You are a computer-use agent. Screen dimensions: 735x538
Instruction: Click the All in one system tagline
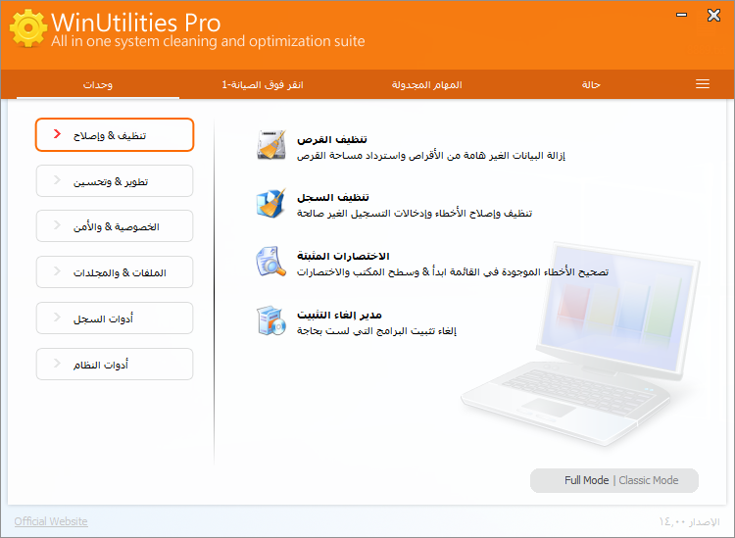point(208,41)
